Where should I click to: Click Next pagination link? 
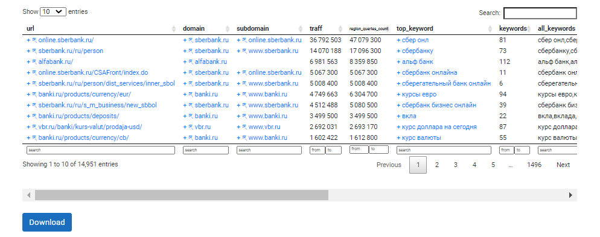point(563,165)
